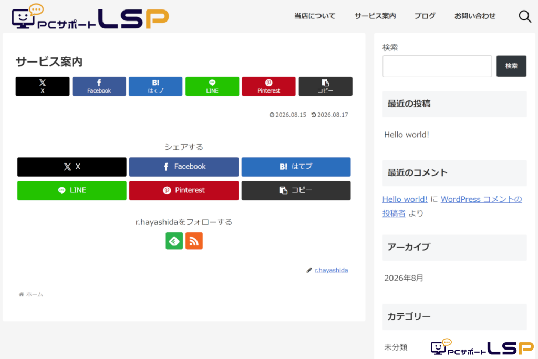Open 未分類 category link
Image resolution: width=538 pixels, height=359 pixels.
396,347
